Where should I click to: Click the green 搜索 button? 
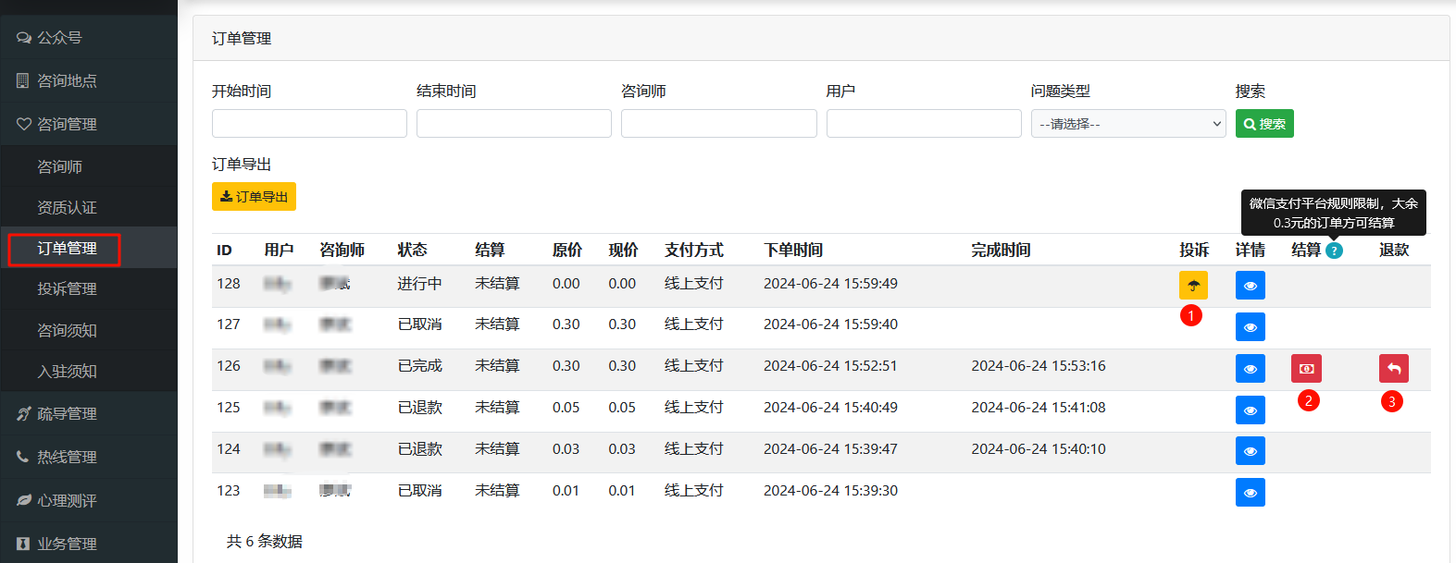(x=1264, y=124)
